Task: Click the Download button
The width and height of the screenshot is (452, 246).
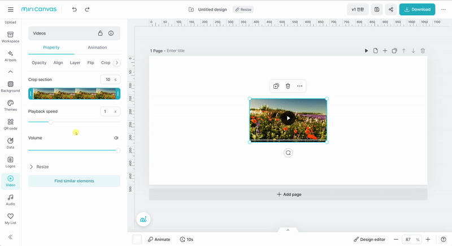Action: [x=417, y=10]
